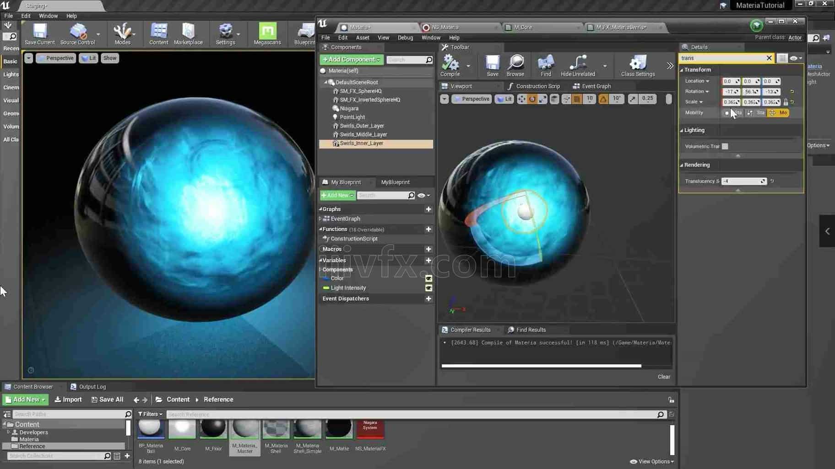Open Hide Unrelated options dropdown arrow
The height and width of the screenshot is (469, 835).
605,66
